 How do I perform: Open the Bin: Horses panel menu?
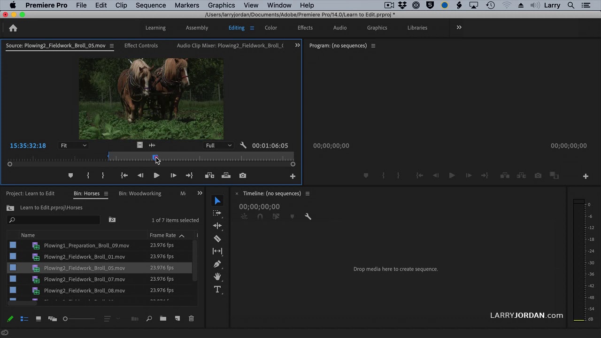click(x=106, y=194)
